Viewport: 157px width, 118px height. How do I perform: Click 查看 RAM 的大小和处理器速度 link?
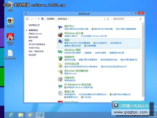pos(77,43)
